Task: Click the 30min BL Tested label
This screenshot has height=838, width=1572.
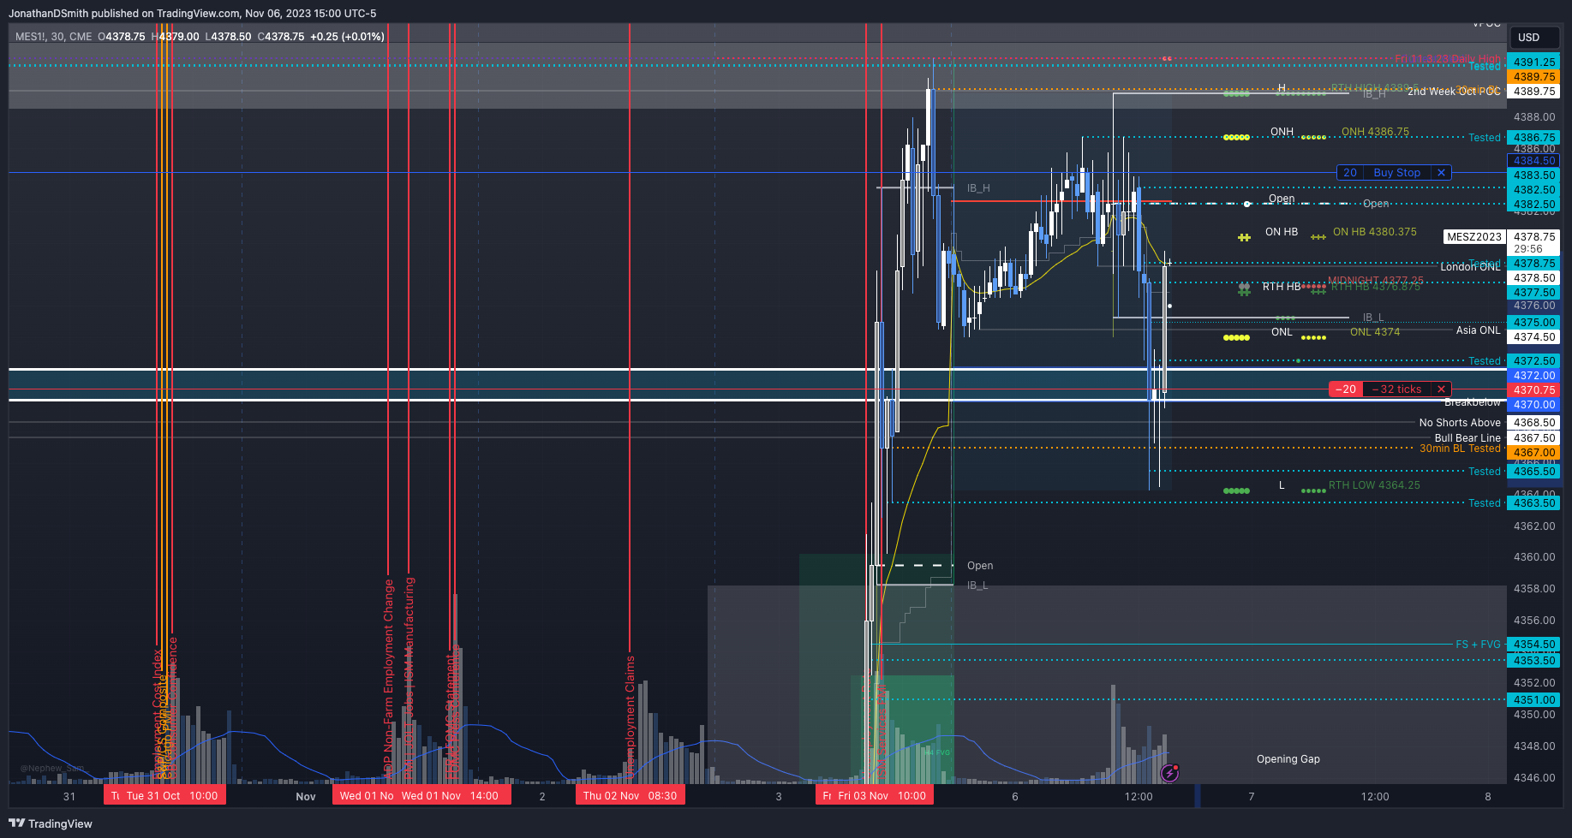Action: click(1460, 449)
